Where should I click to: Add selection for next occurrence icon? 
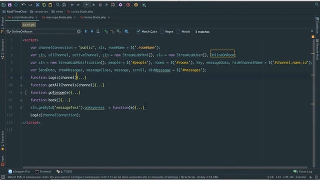tap(106, 31)
